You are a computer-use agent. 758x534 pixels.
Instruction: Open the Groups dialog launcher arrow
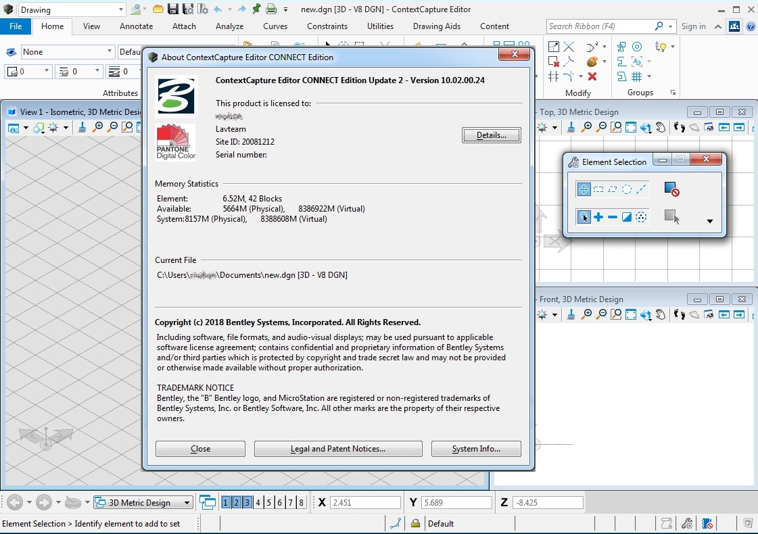(673, 93)
